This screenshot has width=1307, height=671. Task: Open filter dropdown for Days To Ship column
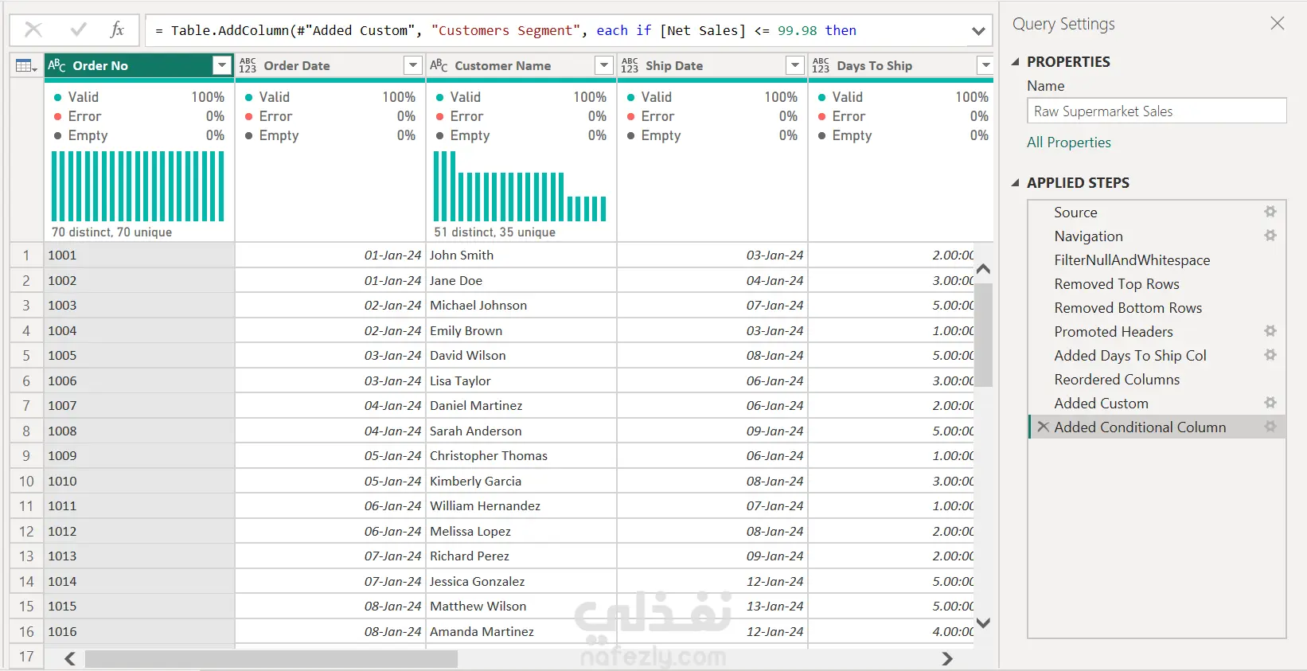[985, 65]
